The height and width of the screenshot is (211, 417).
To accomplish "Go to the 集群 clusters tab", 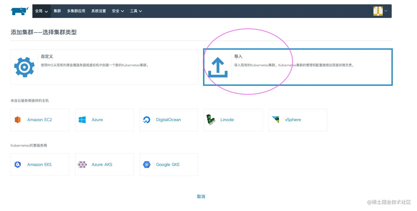I will pos(57,11).
